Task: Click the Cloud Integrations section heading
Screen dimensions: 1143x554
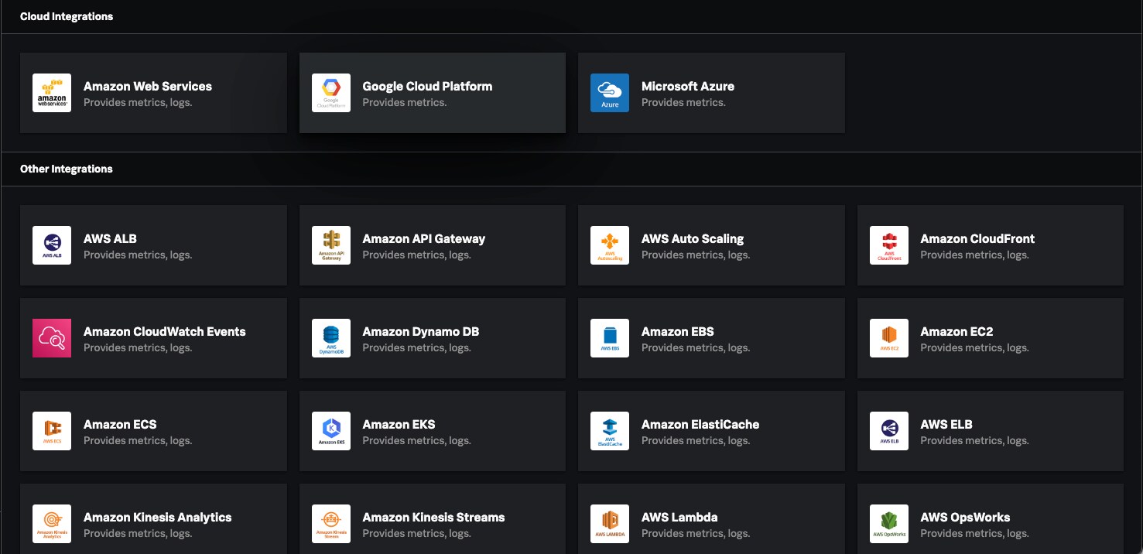Action: pyautogui.click(x=67, y=16)
